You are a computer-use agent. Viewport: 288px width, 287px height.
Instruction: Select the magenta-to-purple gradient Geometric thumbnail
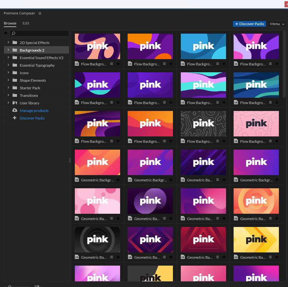(x=256, y=162)
